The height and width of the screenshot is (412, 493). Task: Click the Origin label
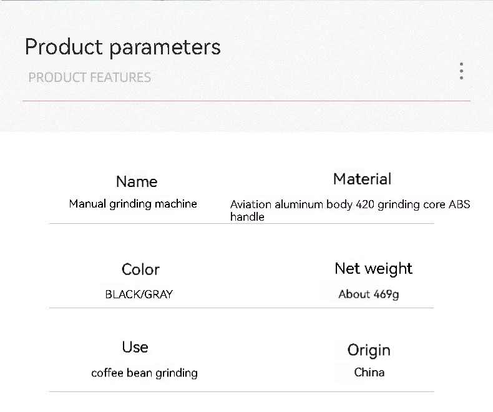pyautogui.click(x=369, y=350)
